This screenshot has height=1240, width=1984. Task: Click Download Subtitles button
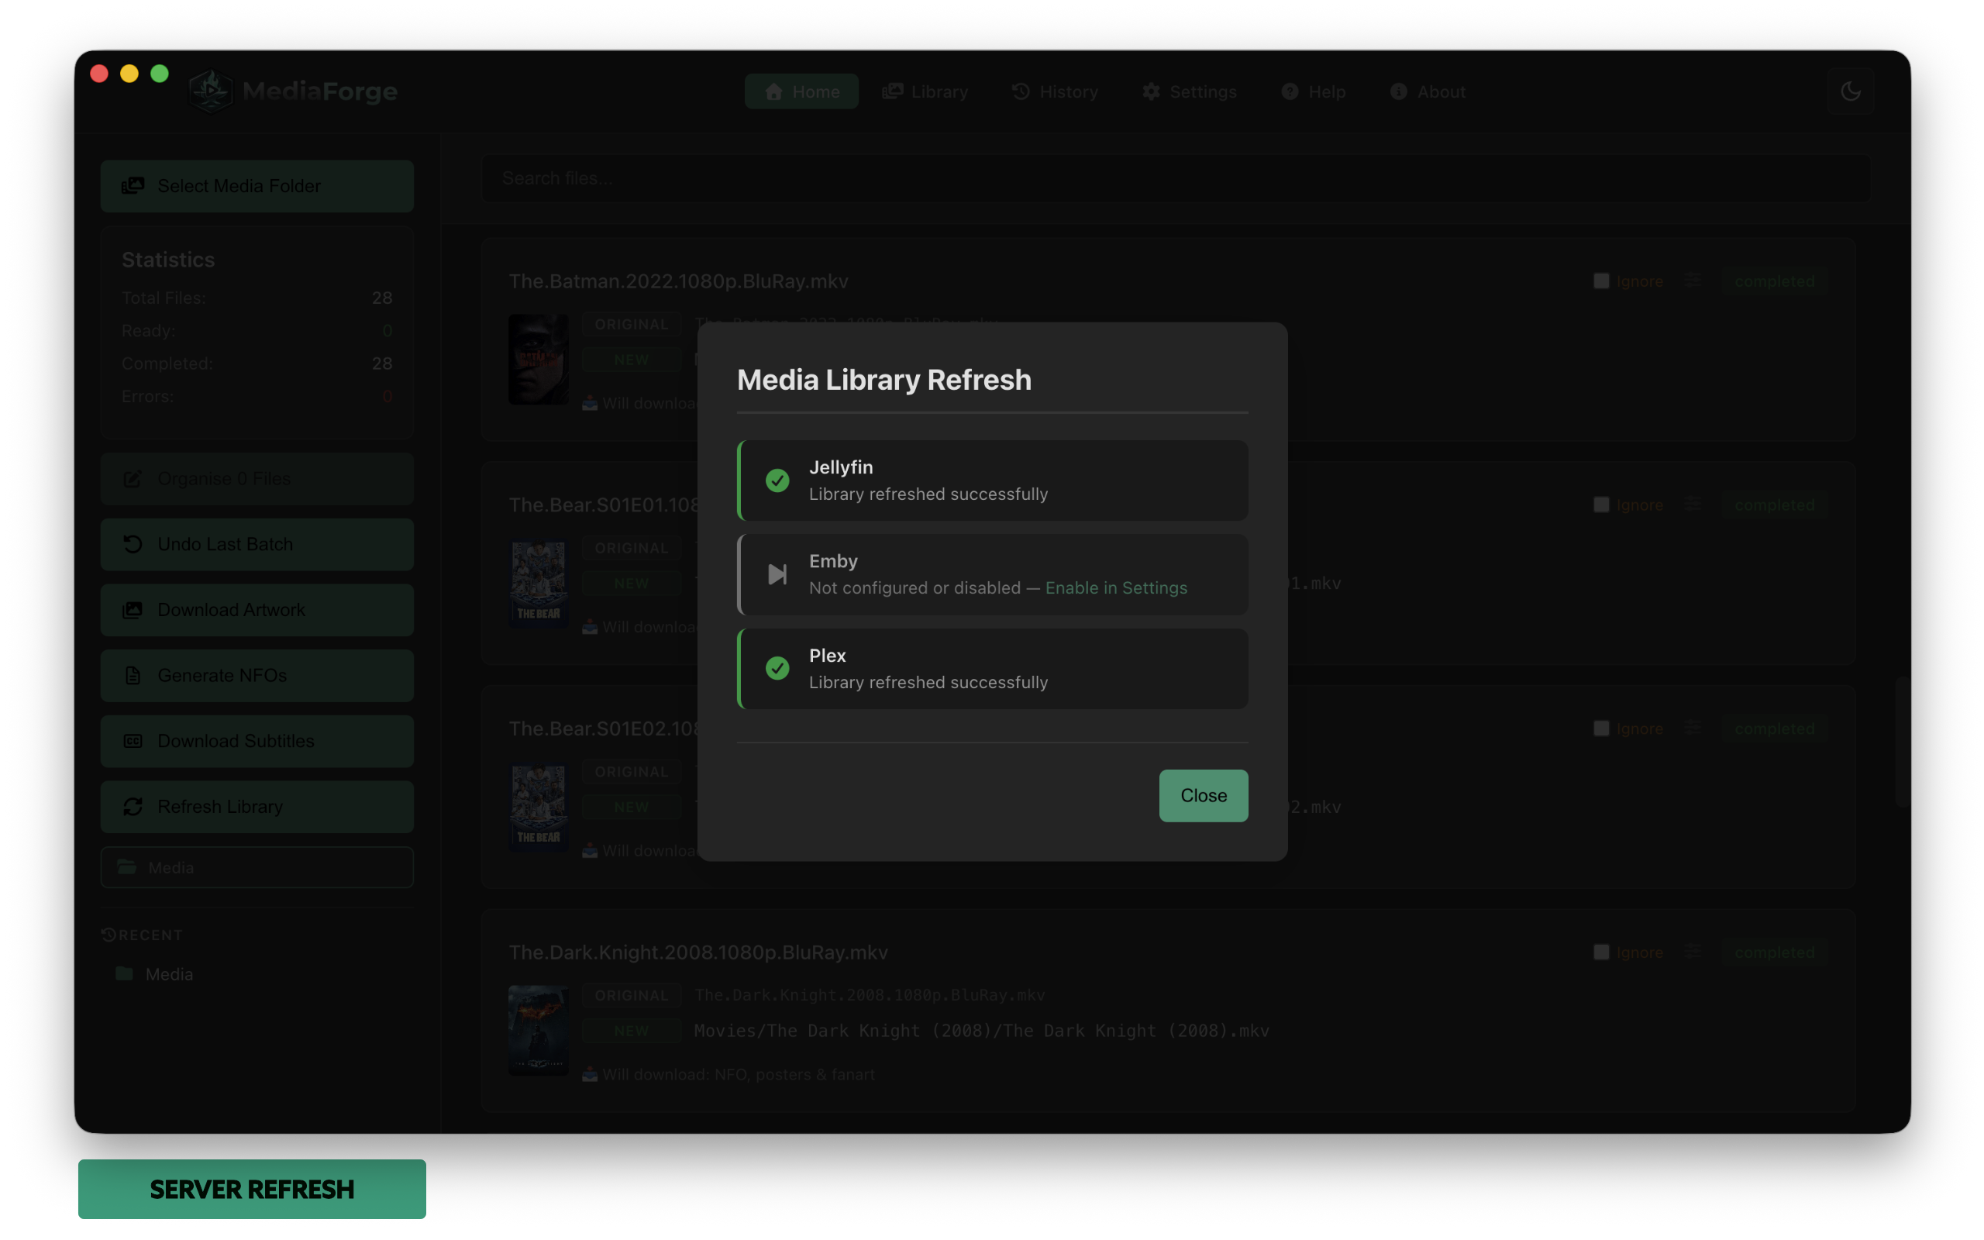257,741
